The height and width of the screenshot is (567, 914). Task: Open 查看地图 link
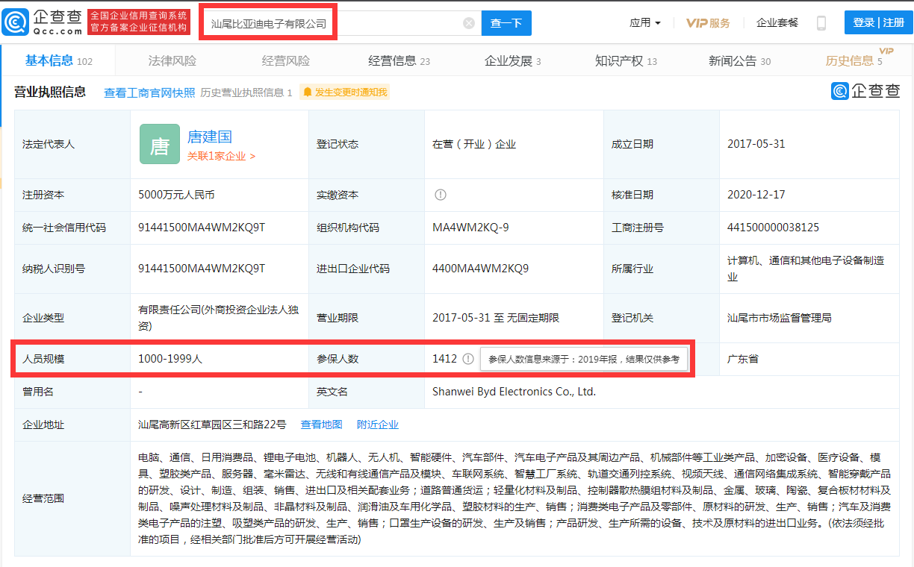coord(322,425)
